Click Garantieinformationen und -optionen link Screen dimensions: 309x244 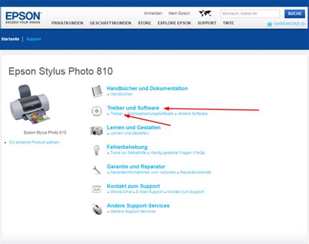[x=143, y=172]
